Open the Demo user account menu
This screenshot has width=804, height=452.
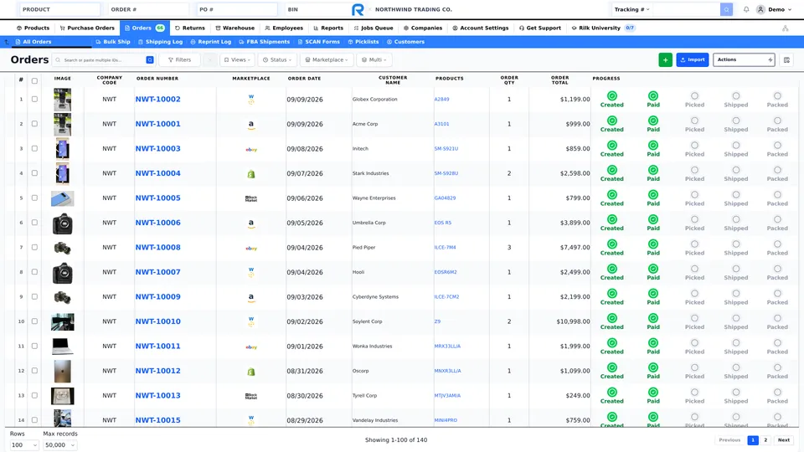coord(774,9)
